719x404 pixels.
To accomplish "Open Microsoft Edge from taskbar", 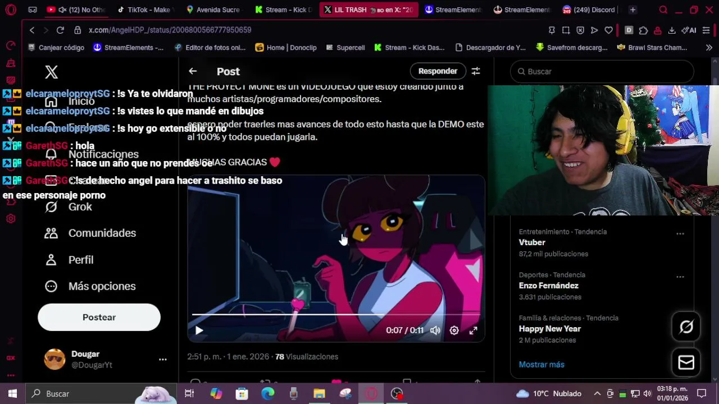I will [x=268, y=394].
